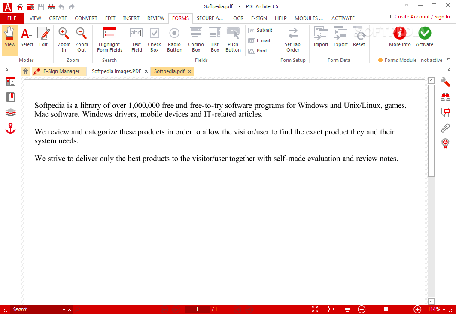
Task: Reset form data
Action: pos(359,37)
